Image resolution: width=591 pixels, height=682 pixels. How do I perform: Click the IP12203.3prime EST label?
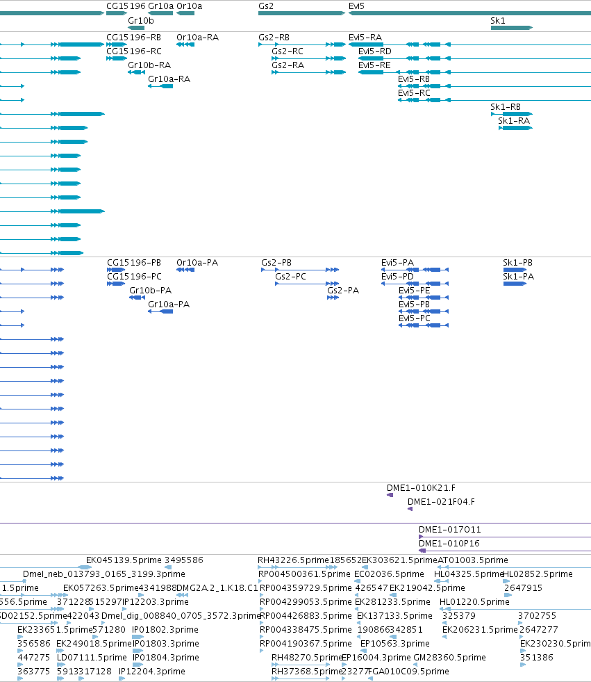156,602
